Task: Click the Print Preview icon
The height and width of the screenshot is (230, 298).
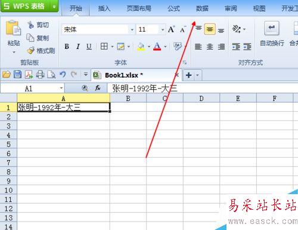Action: pyautogui.click(x=51, y=75)
